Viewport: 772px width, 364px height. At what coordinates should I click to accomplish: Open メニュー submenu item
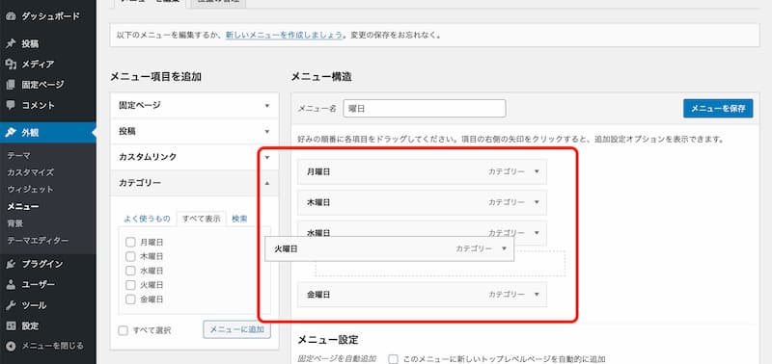point(22,206)
